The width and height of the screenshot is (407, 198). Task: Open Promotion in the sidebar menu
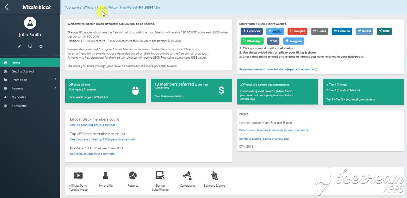(x=30, y=80)
